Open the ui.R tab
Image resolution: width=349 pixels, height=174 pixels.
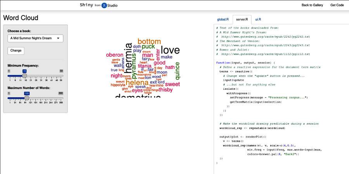coord(258,19)
